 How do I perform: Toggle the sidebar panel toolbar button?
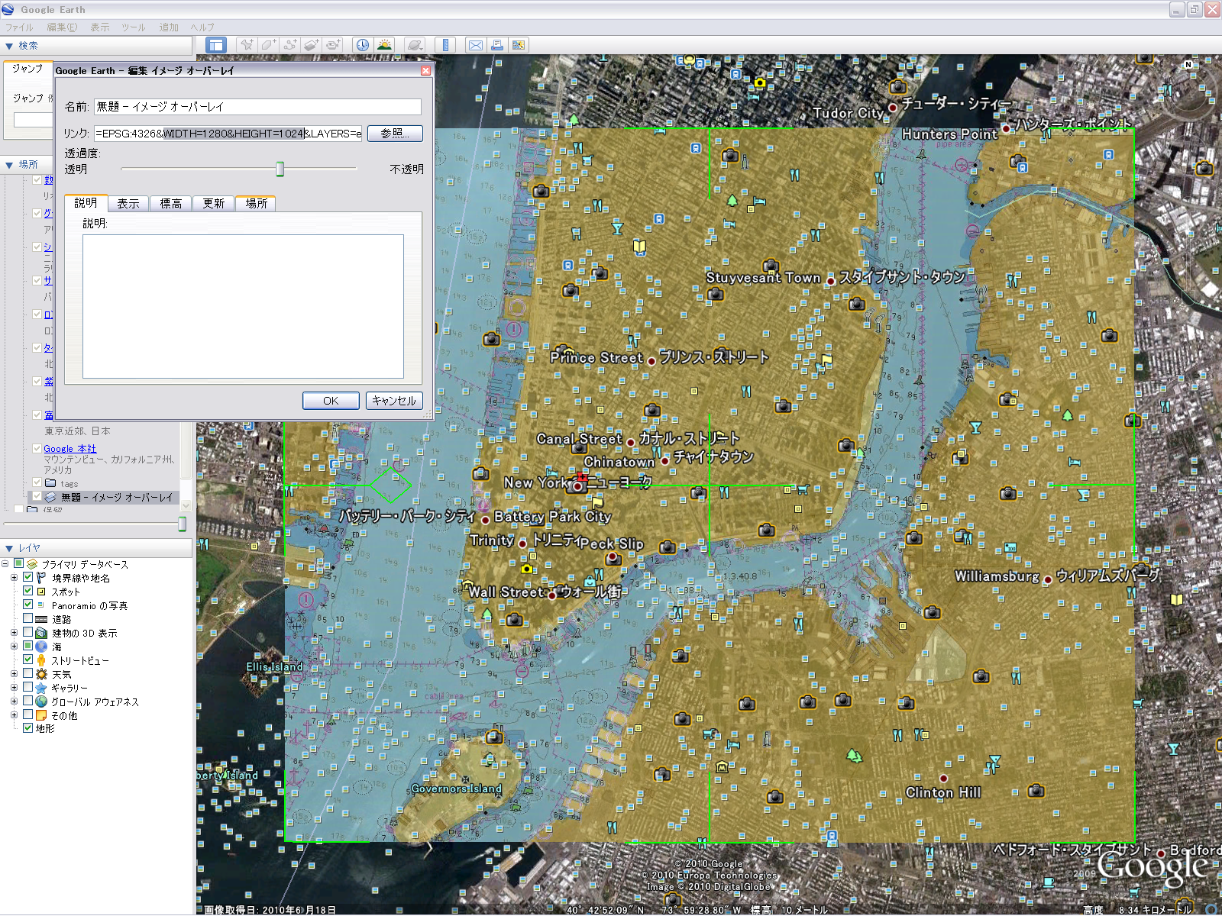tap(216, 45)
